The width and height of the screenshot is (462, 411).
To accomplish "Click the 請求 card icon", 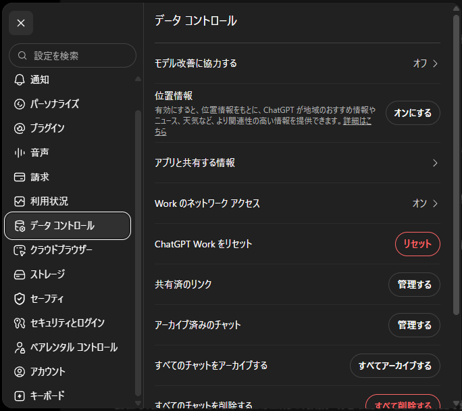I will 20,177.
